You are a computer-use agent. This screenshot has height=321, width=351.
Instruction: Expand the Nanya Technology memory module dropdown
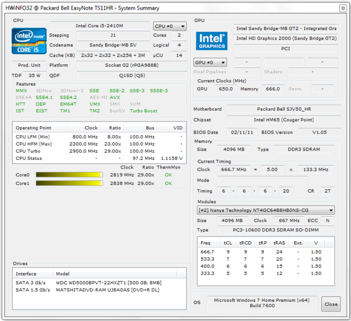[266, 210]
